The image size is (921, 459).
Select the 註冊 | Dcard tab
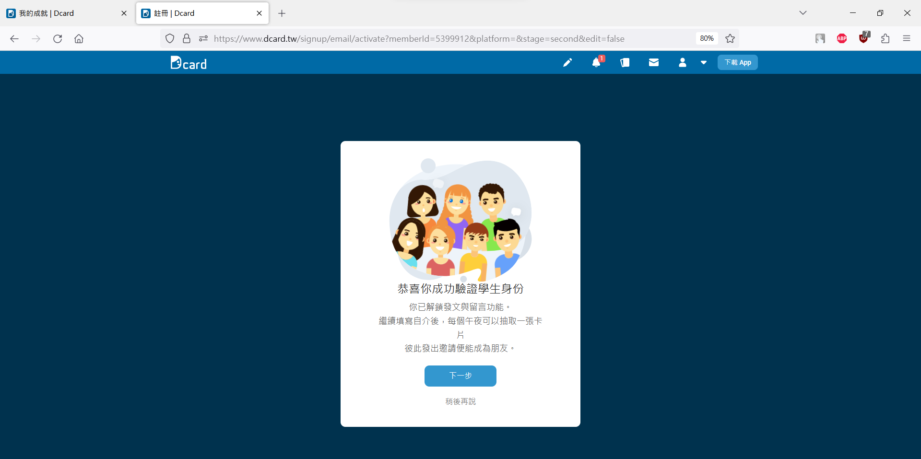point(202,13)
